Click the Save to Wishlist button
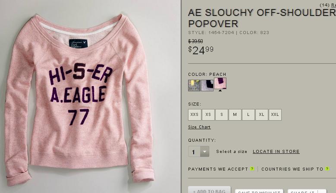 [x=259, y=191]
